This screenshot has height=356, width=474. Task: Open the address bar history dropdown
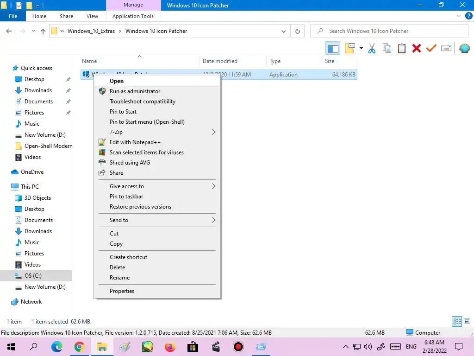[x=284, y=31]
